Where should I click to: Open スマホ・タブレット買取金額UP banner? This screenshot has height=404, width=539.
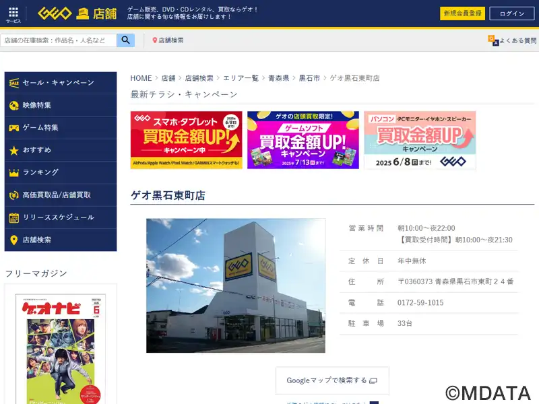click(x=187, y=140)
